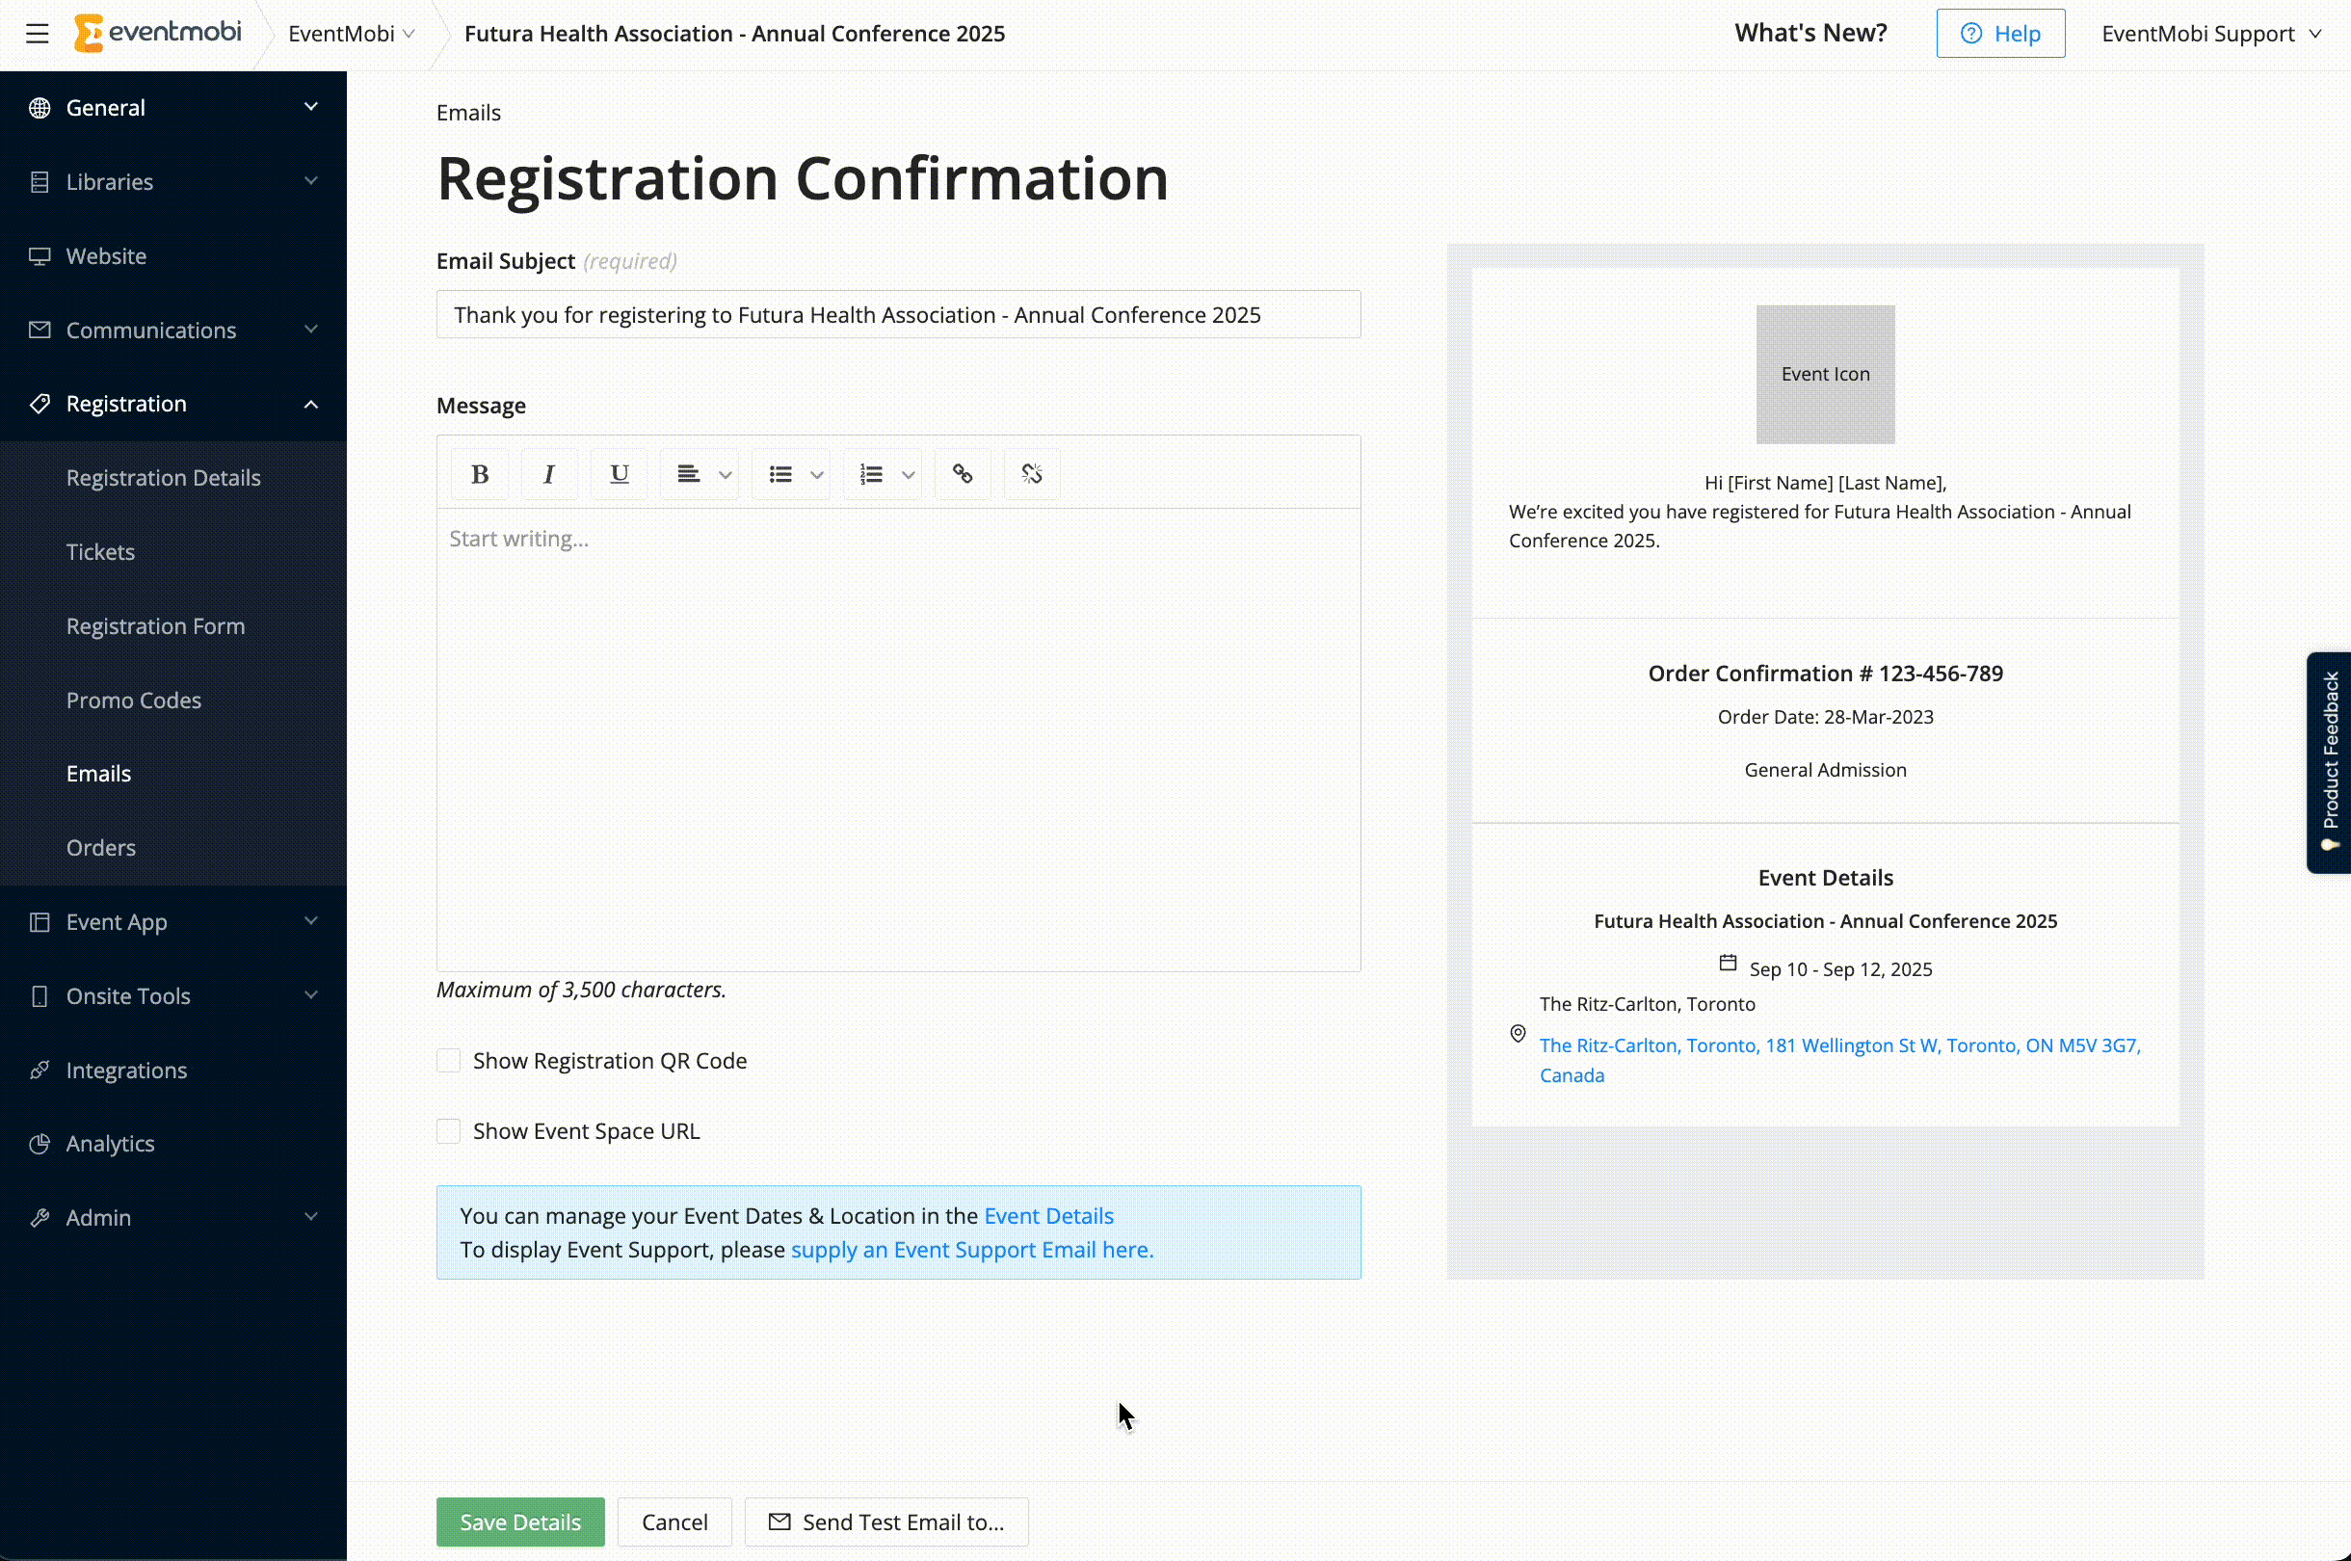The width and height of the screenshot is (2351, 1561).
Task: Click the underline formatting icon
Action: tap(619, 474)
